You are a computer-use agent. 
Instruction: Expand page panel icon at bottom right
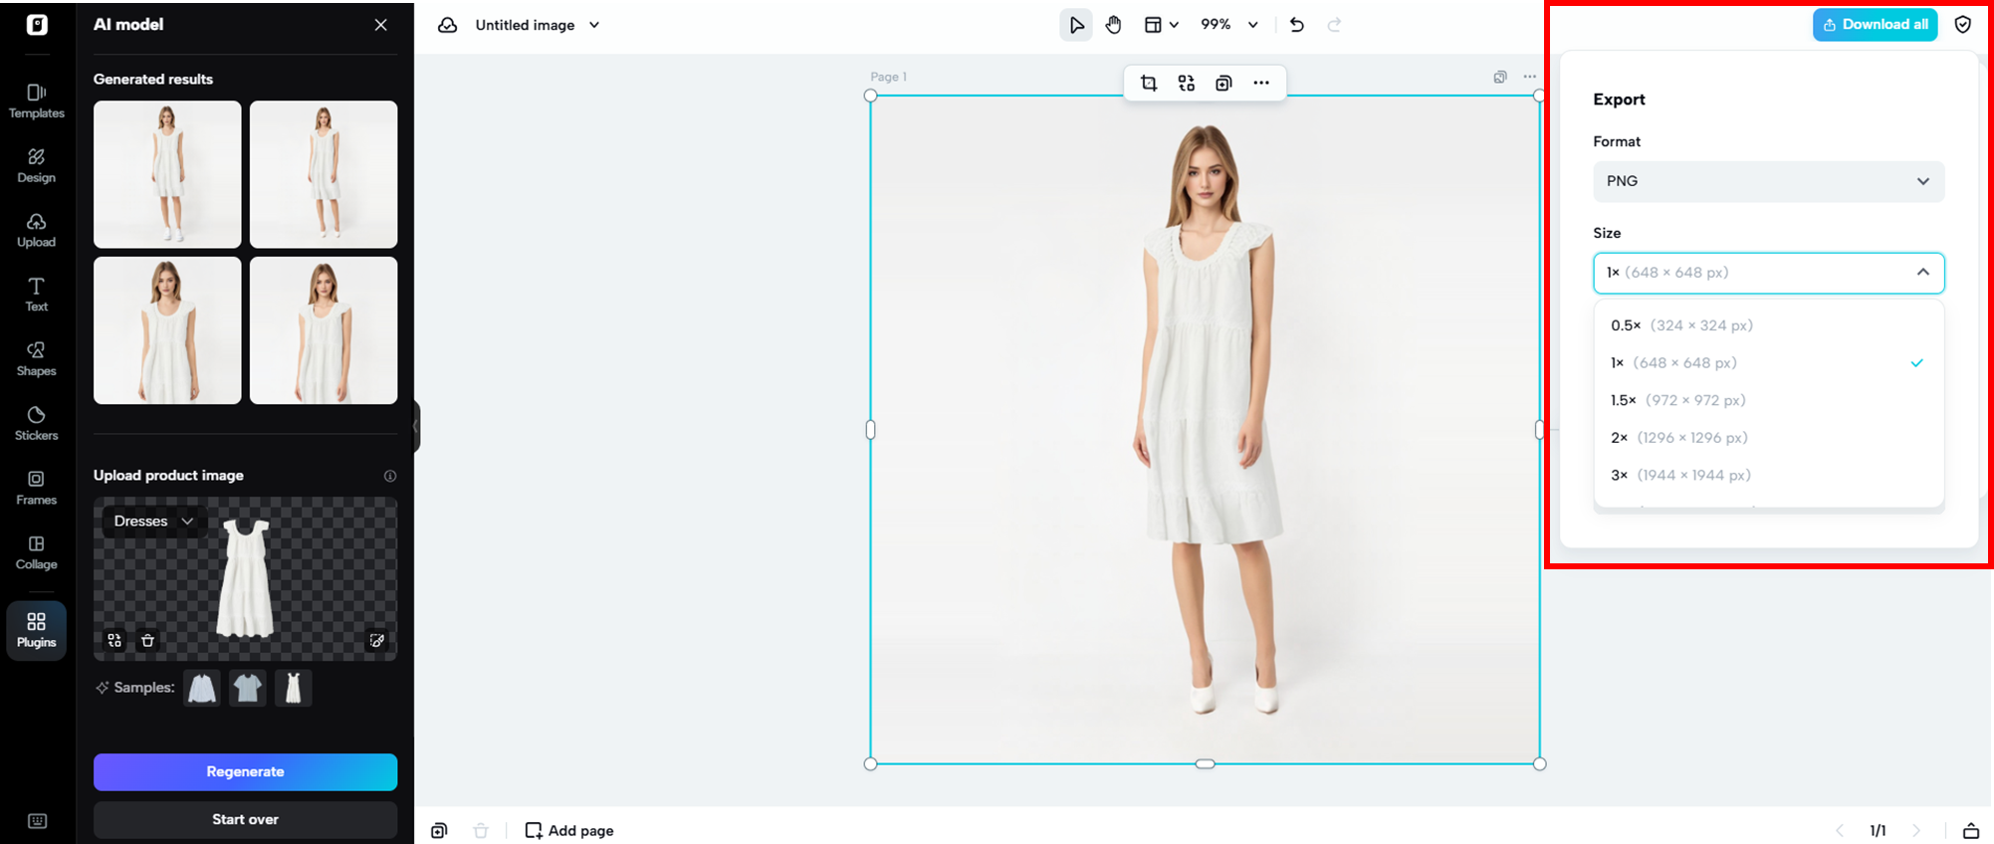(1971, 831)
